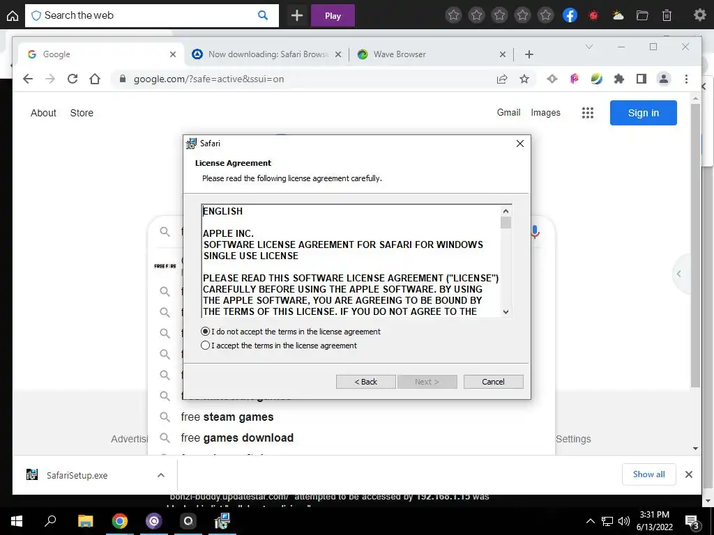Click the green globe extension icon

pyautogui.click(x=597, y=79)
